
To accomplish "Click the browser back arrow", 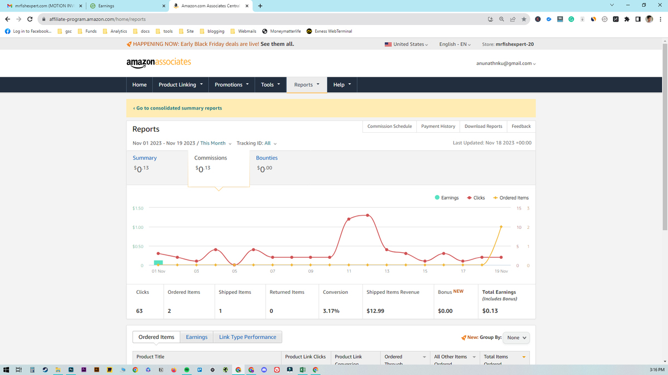I will click(x=7, y=19).
